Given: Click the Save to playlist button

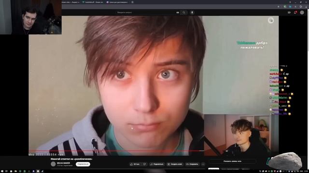Looking at the screenshot, I should 192,164.
